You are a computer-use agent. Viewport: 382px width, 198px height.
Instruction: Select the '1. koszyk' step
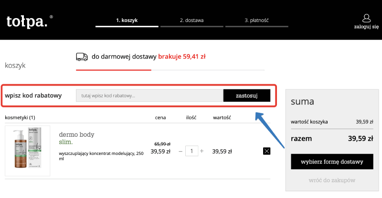point(127,21)
